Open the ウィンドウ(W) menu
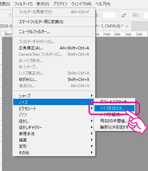148x171 pixels. [x=81, y=4]
